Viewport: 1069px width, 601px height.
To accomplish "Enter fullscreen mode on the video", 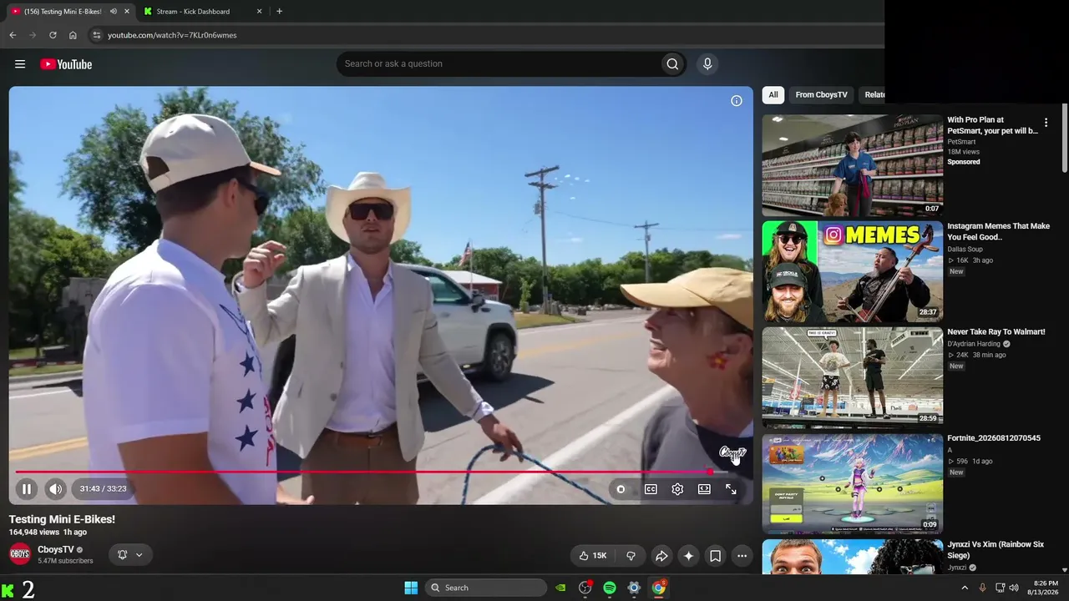I will coord(731,489).
